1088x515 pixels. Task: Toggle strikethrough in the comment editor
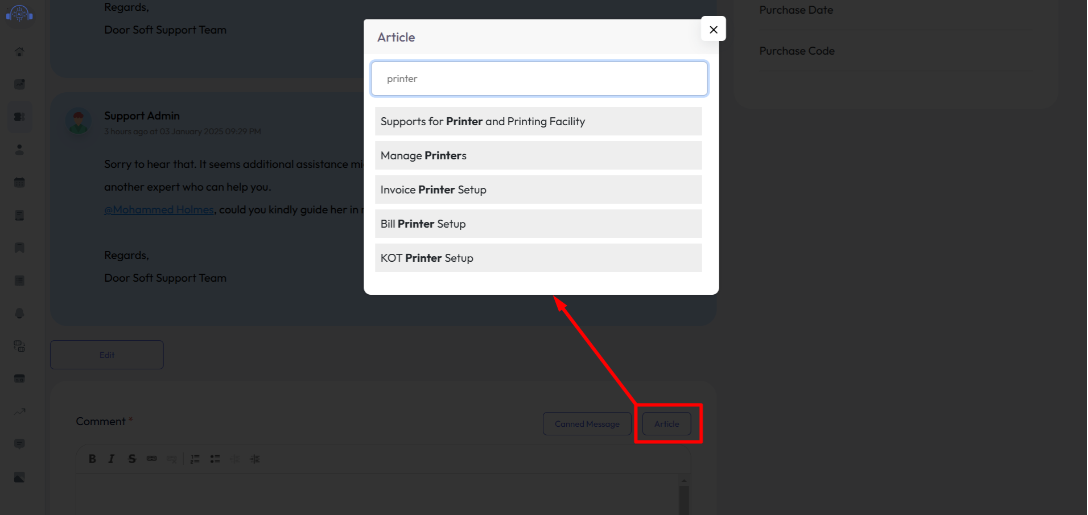tap(132, 459)
